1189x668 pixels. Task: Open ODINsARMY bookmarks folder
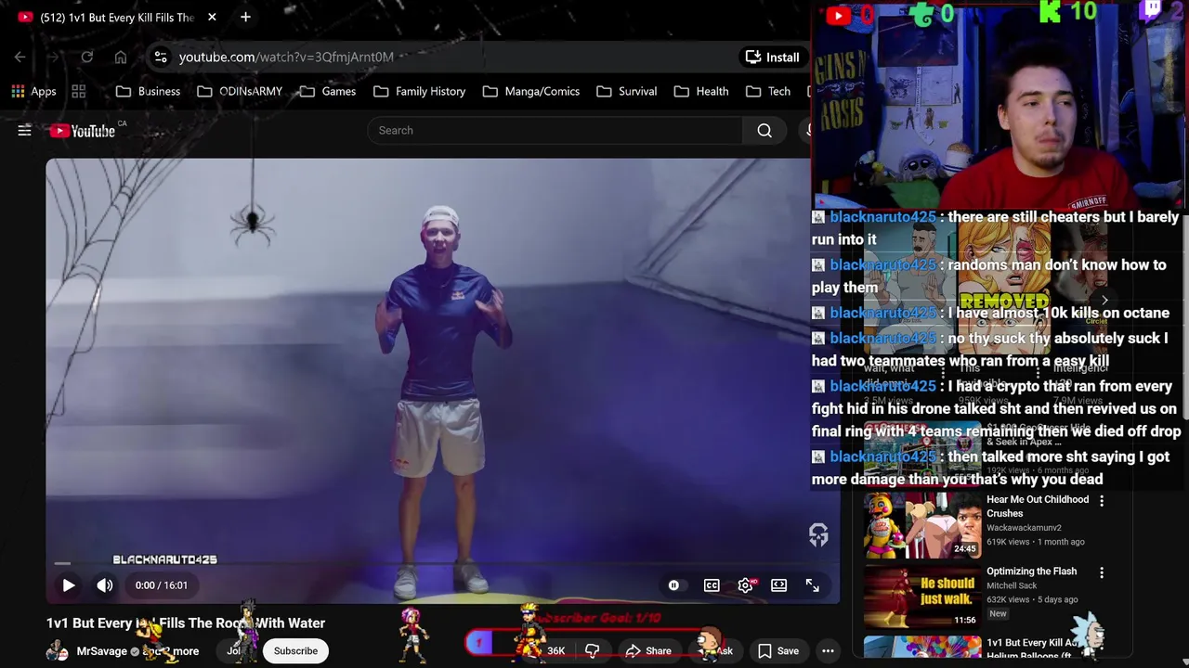point(240,91)
